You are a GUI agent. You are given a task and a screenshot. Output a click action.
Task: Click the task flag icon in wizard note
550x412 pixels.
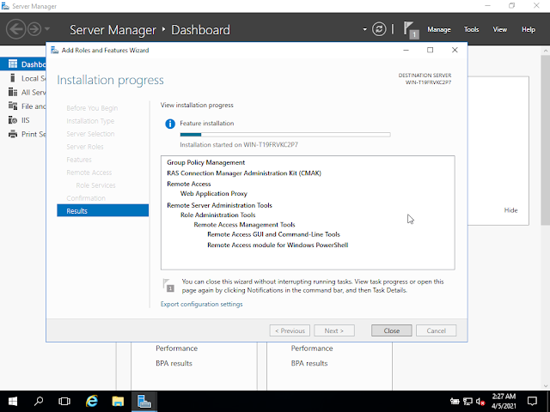pos(168,285)
